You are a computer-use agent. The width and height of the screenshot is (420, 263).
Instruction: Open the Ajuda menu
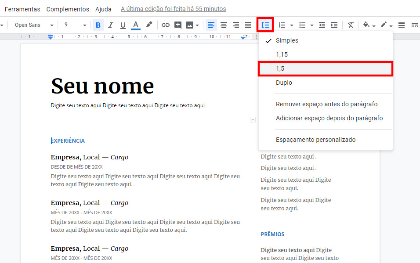(x=103, y=9)
